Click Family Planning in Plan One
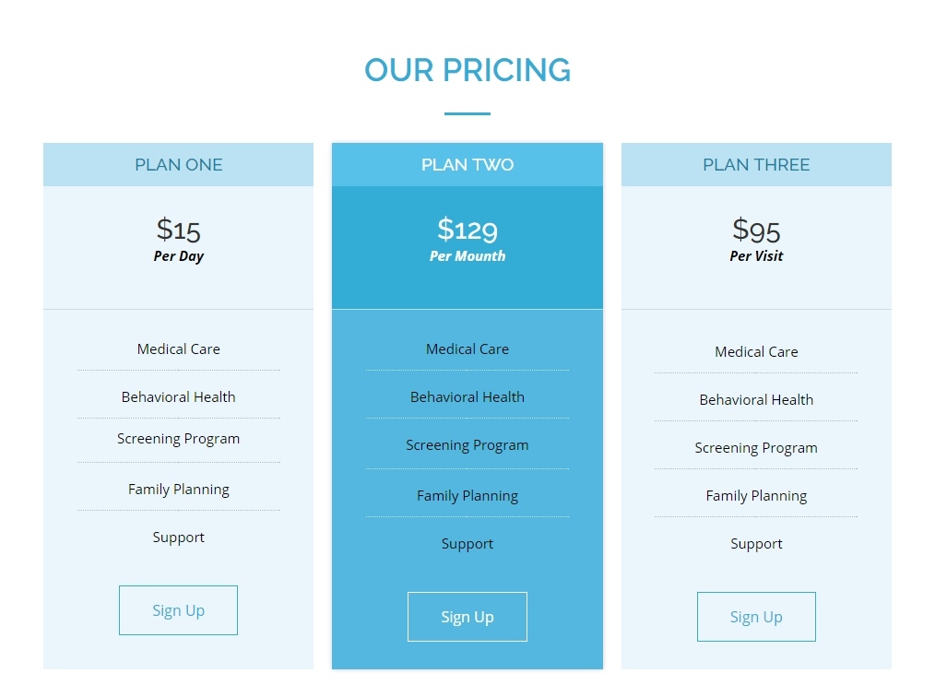935x697 pixels. click(x=178, y=490)
